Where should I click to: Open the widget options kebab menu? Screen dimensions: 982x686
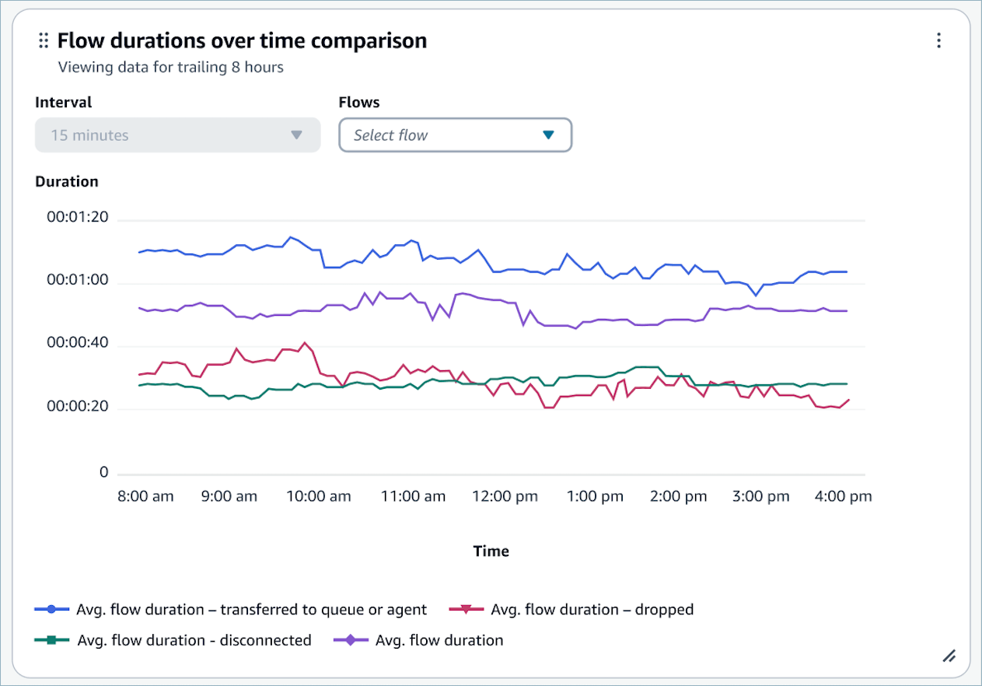click(938, 40)
